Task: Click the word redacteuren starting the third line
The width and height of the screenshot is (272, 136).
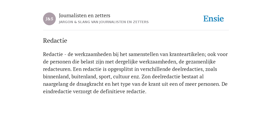Action: (x=57, y=69)
